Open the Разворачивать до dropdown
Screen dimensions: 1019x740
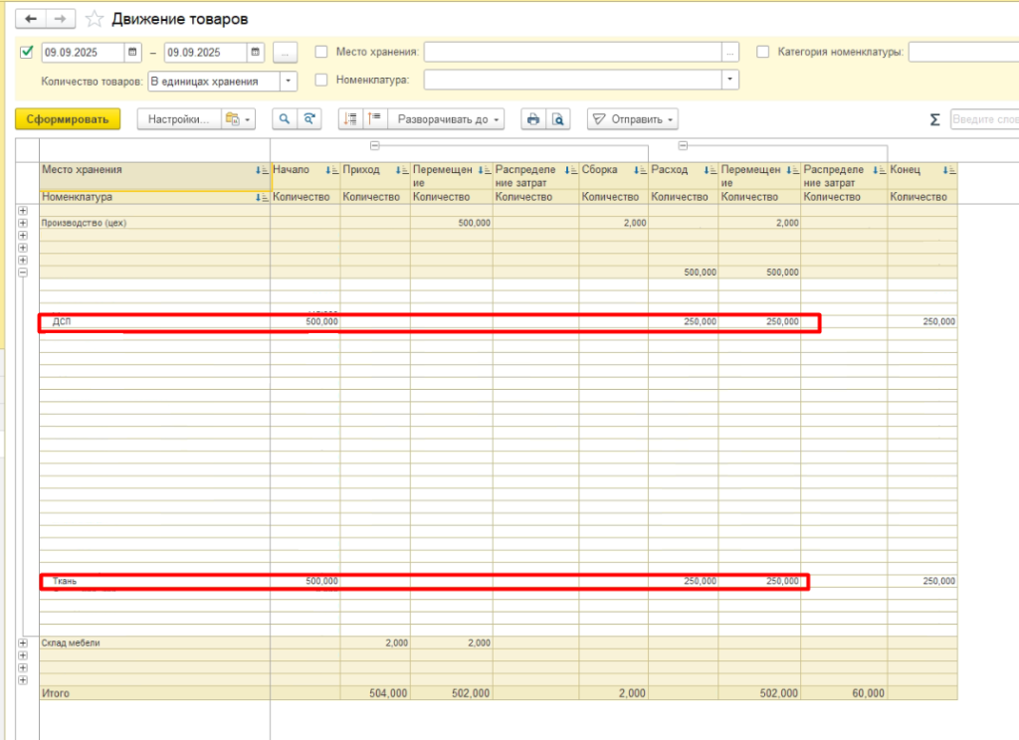(x=447, y=119)
